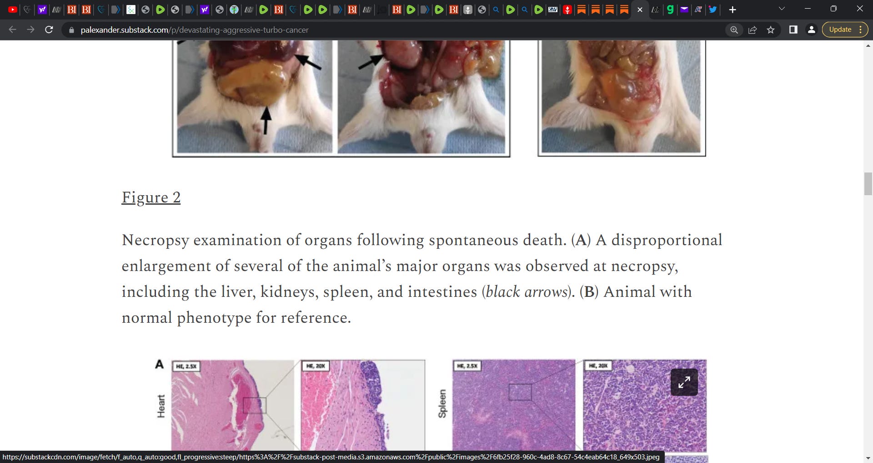
Task: Select an orange Substack tab
Action: click(581, 9)
